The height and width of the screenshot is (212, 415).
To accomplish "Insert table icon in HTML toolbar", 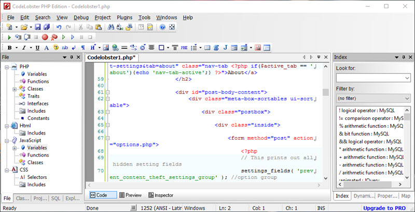I will (207, 48).
